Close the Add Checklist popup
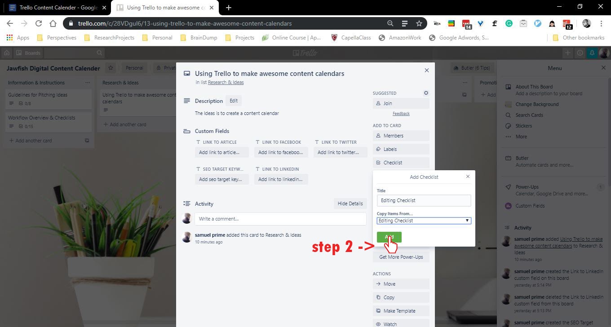This screenshot has height=327, width=611. 468,177
